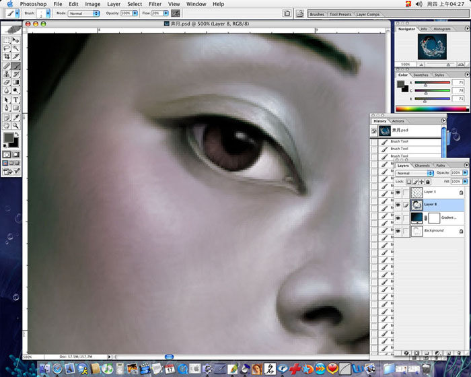
Task: Open Tool Presets in palette well
Action: pyautogui.click(x=340, y=14)
